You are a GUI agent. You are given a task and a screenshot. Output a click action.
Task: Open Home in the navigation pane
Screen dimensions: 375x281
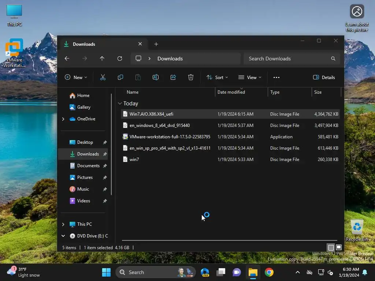tap(83, 95)
